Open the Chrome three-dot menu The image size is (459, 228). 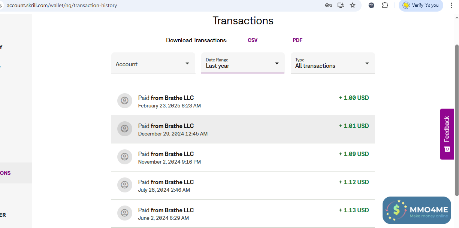[452, 5]
